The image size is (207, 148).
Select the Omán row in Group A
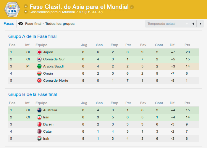pyautogui.click(x=103, y=73)
